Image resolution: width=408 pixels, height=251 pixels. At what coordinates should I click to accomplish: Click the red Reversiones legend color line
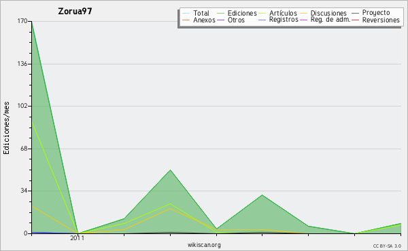355,20
